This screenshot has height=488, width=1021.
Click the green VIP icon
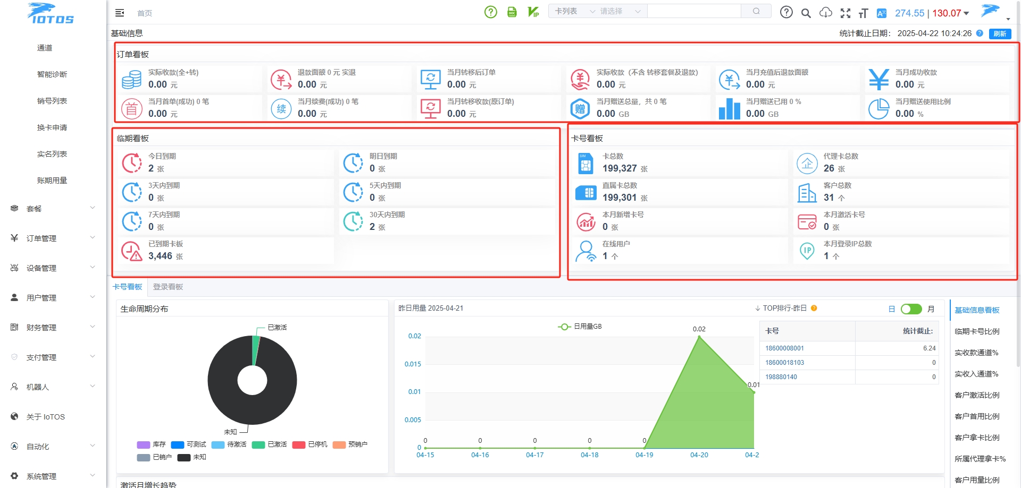[x=533, y=12]
